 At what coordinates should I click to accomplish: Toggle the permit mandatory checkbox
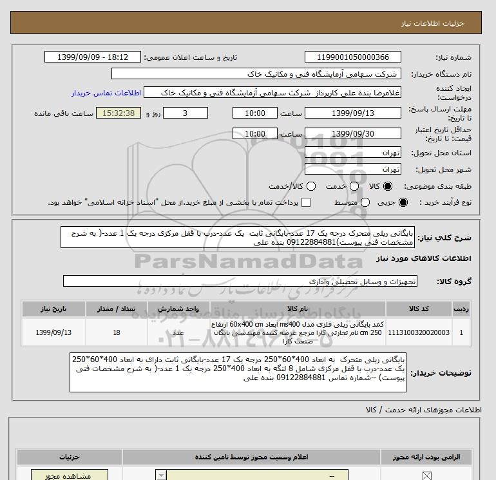(x=426, y=475)
